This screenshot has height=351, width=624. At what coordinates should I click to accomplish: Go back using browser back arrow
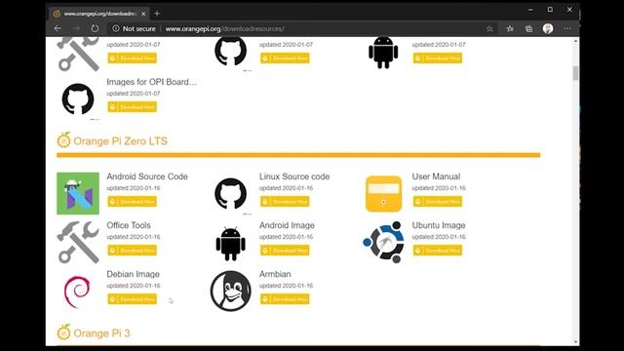[58, 28]
